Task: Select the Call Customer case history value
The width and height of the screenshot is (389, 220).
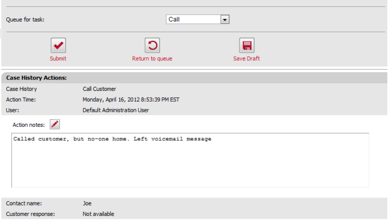Action: click(99, 89)
